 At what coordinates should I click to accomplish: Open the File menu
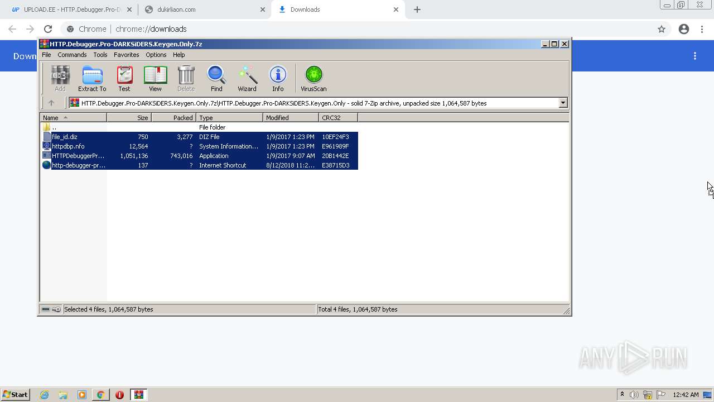coord(46,55)
